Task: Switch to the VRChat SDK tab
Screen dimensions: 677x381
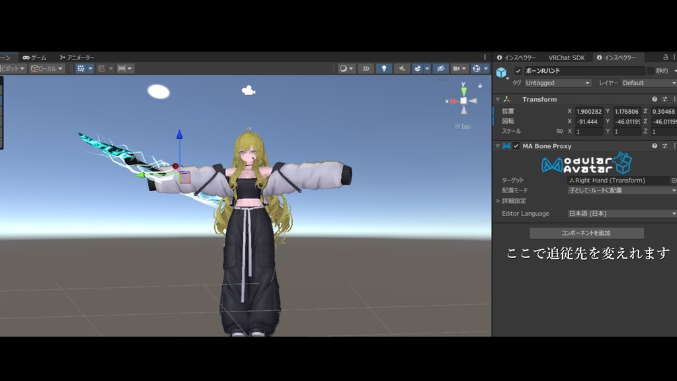Action: [567, 58]
